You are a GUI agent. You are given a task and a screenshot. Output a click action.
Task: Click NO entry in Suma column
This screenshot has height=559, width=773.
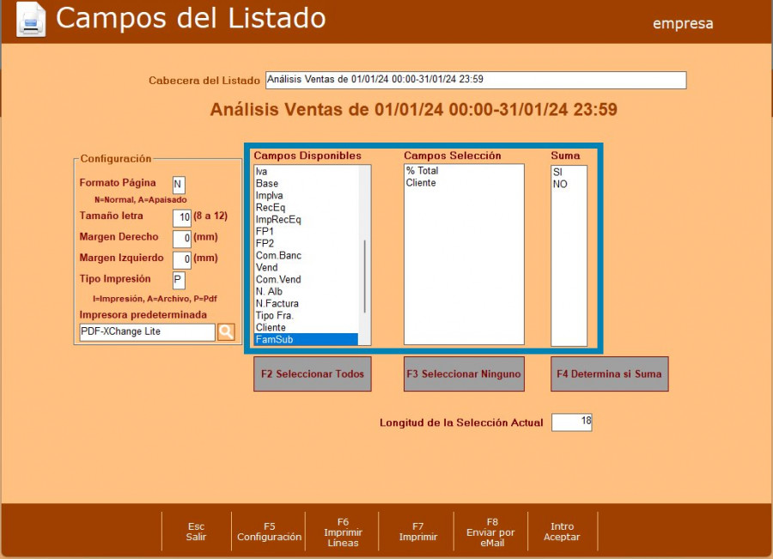[x=568, y=185]
